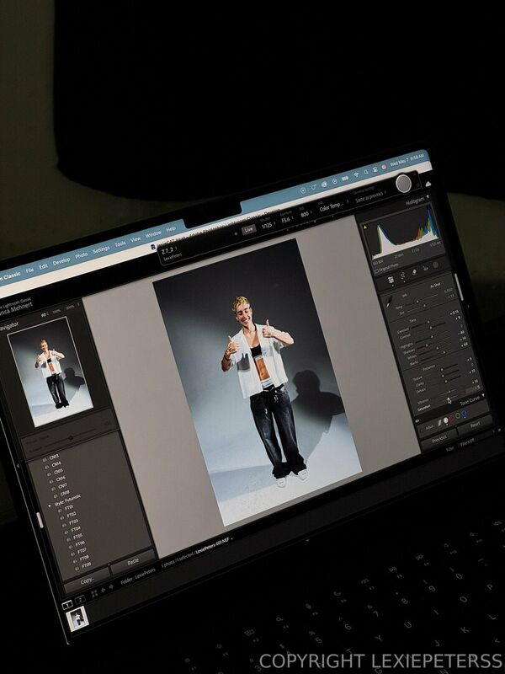505x674 pixels.
Task: Go forward using the filmstrip right arrow
Action: tap(111, 587)
